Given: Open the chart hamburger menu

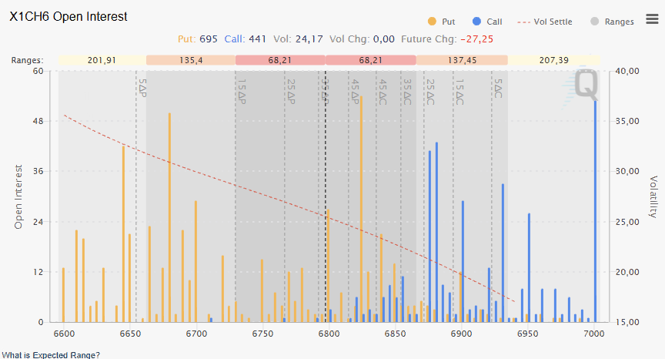Looking at the screenshot, I should [x=652, y=19].
